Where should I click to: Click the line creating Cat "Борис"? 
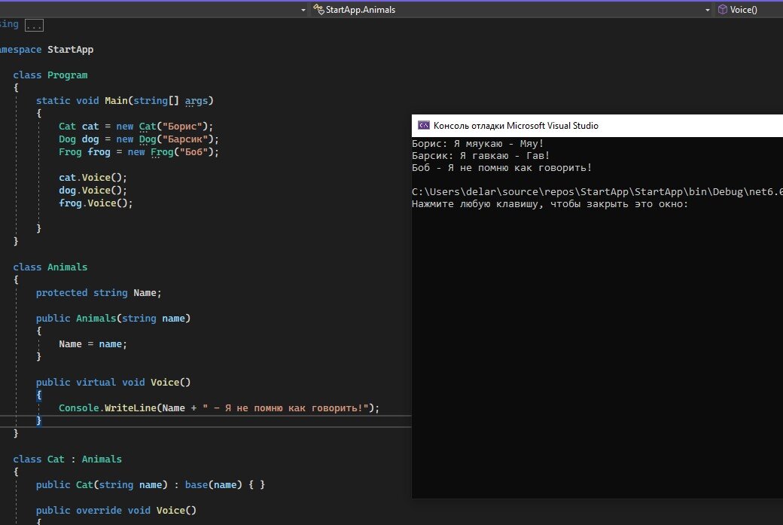pos(136,127)
